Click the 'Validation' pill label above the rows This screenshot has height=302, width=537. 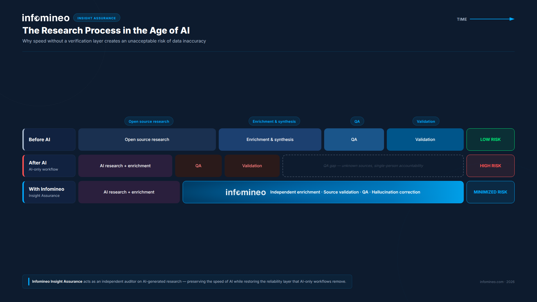point(426,121)
